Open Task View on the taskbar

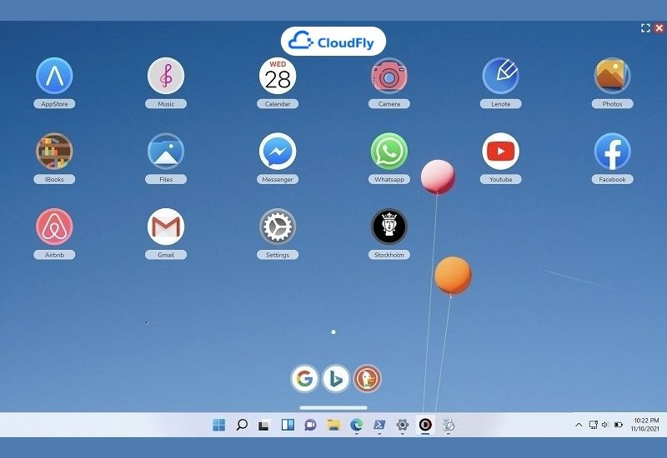pyautogui.click(x=264, y=425)
